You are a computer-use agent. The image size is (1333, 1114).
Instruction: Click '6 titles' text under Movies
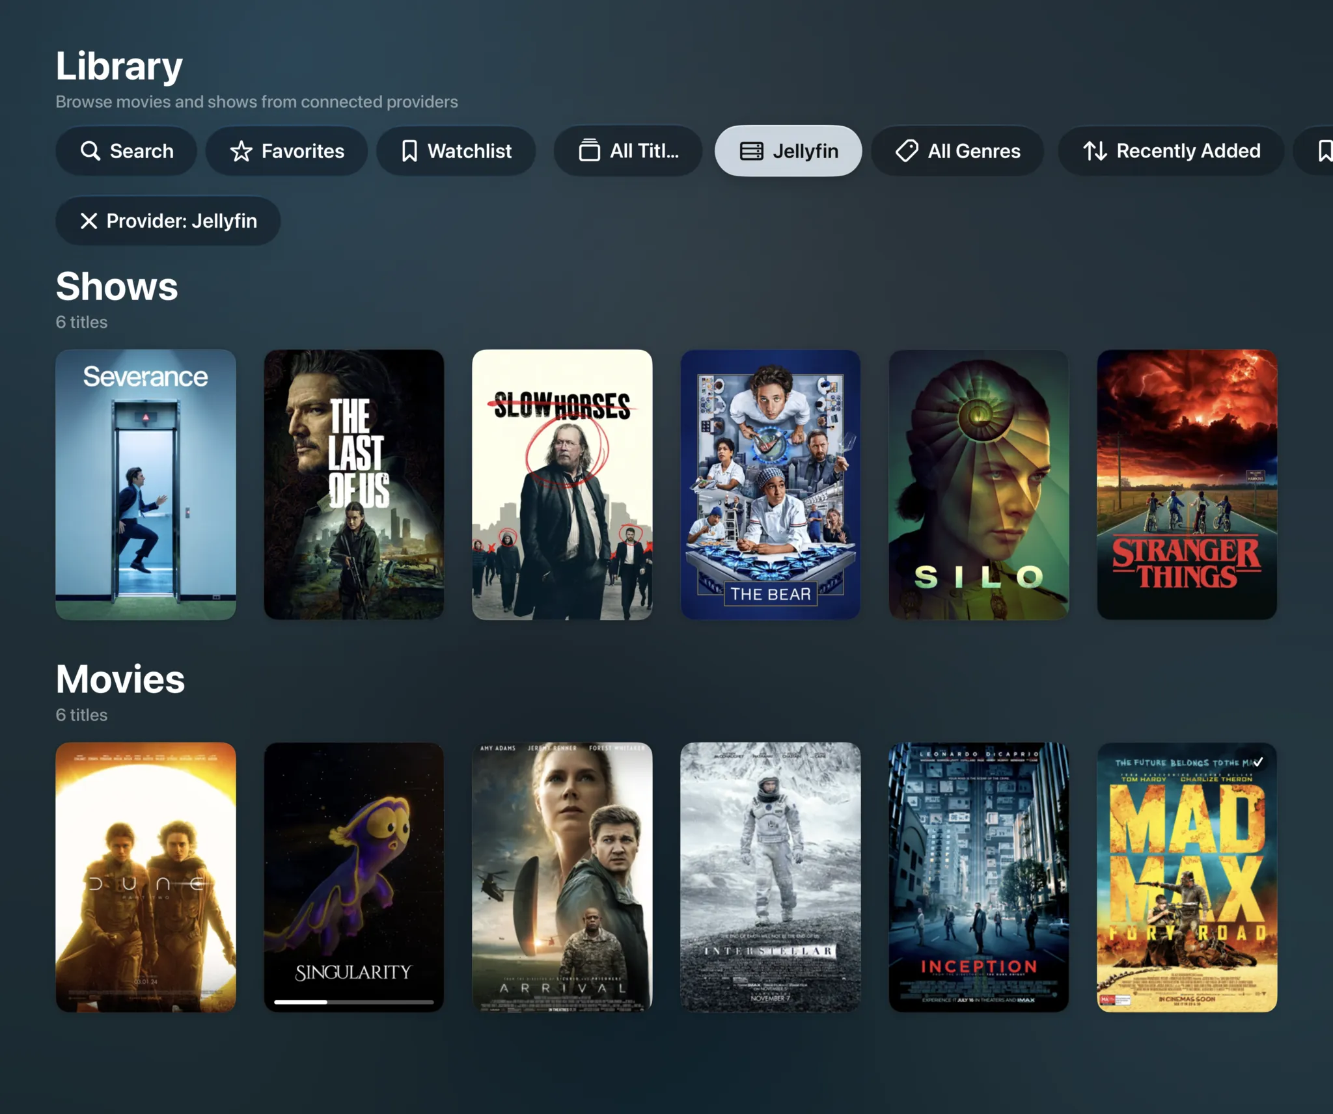[x=81, y=715]
